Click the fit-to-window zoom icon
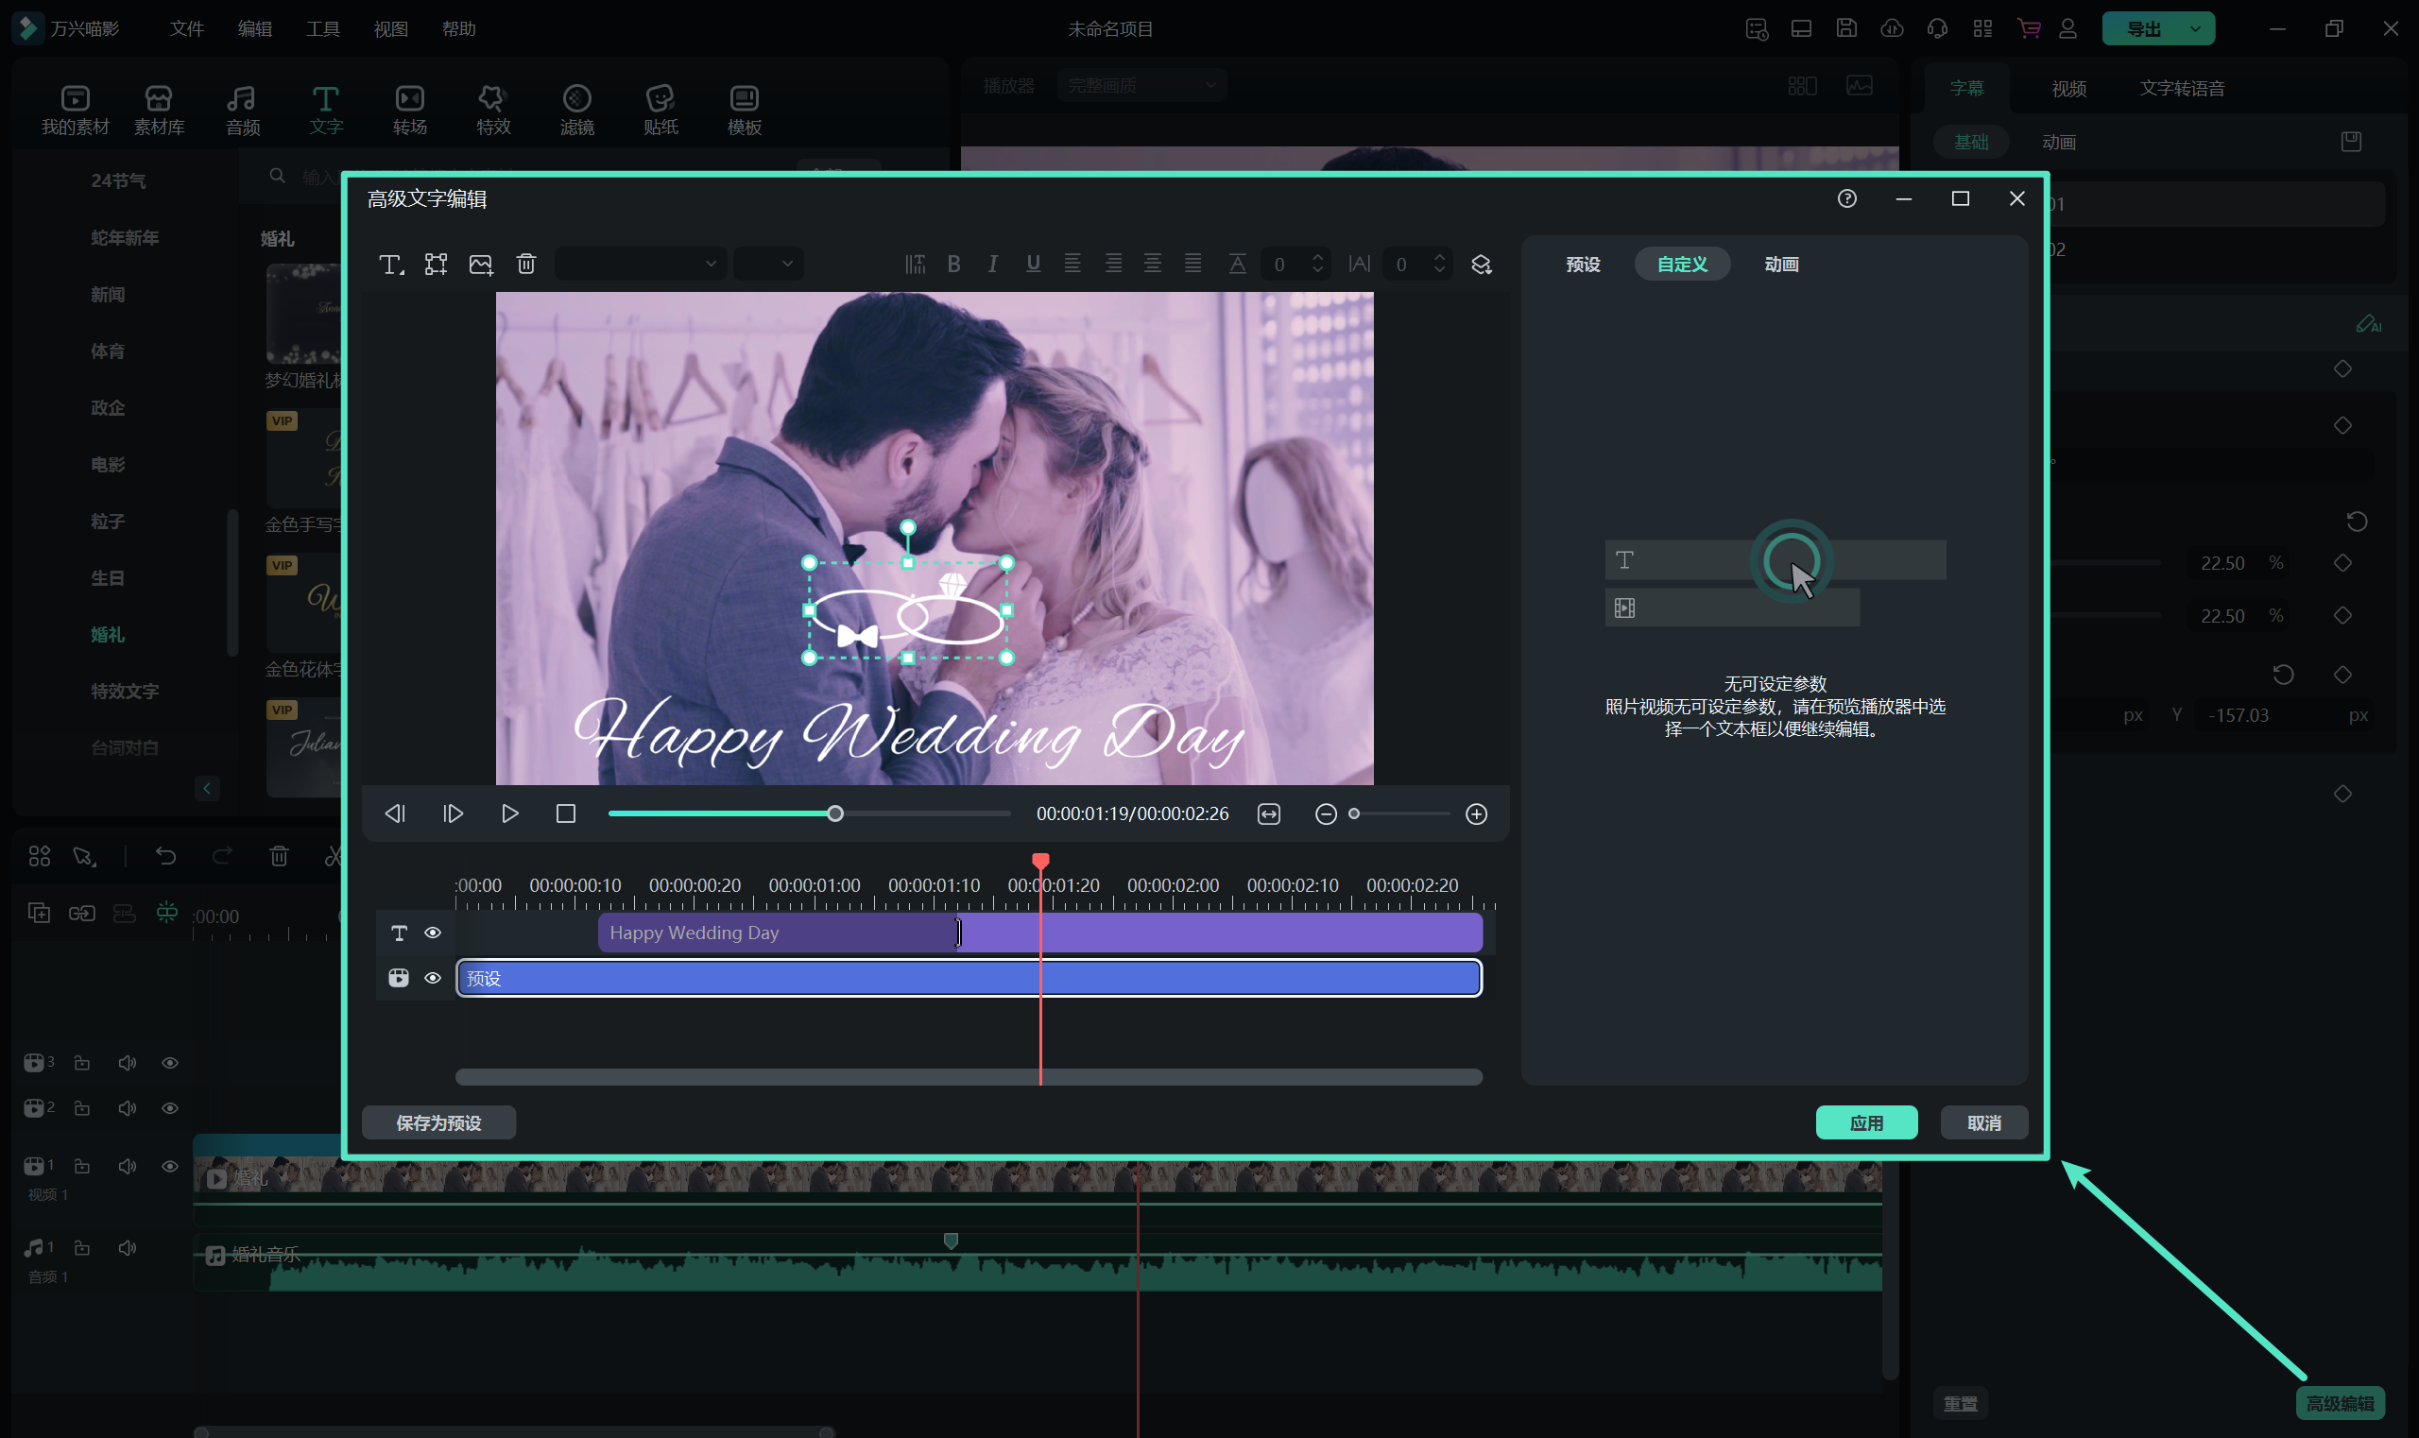Image resolution: width=2419 pixels, height=1438 pixels. click(1268, 814)
